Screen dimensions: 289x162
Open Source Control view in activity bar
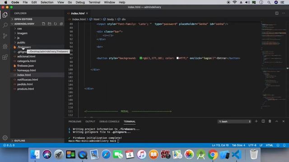[5, 36]
